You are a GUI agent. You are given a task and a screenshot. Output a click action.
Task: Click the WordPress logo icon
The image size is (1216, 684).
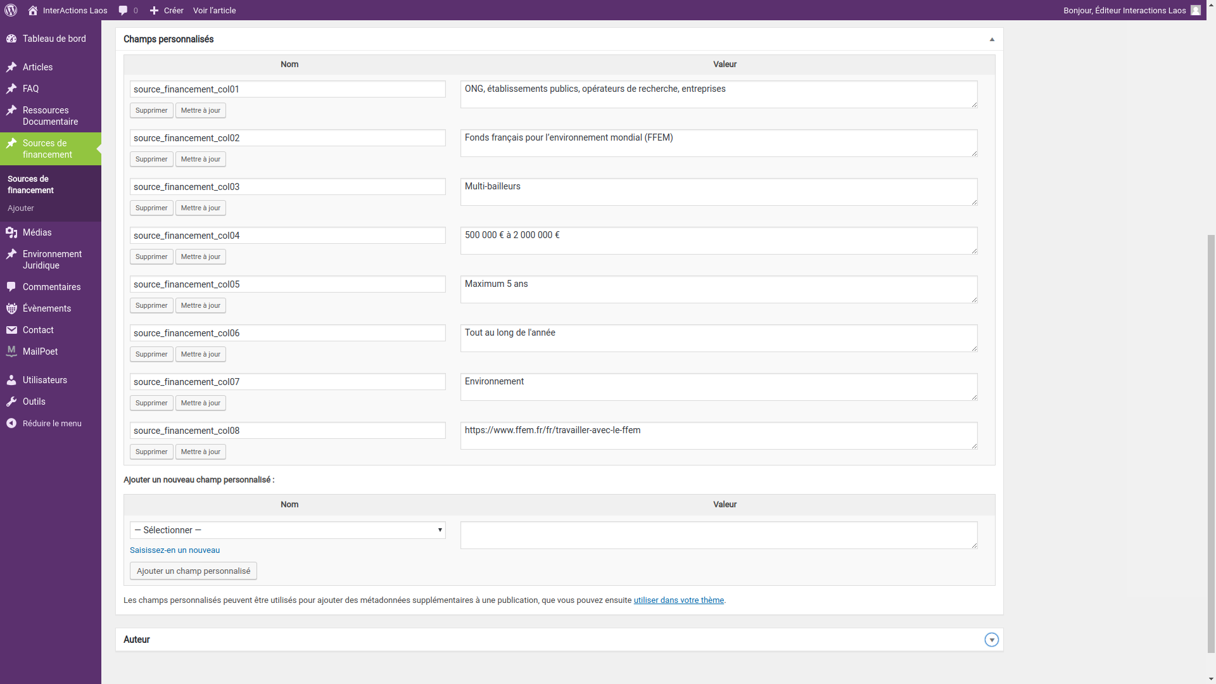coord(11,10)
